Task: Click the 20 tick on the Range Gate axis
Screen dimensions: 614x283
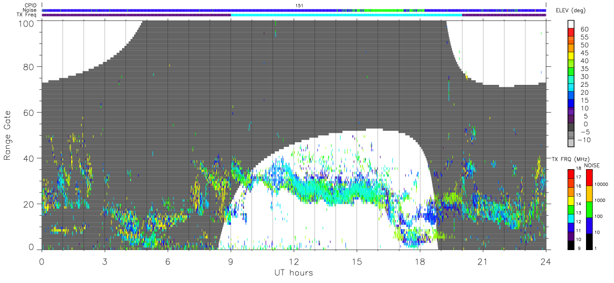Action: click(29, 204)
